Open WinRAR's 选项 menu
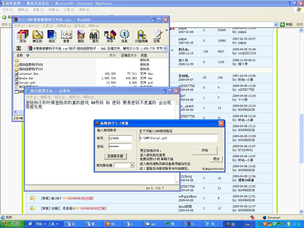Image resolution: width=304 pixels, height=228 pixels. pyautogui.click(x=79, y=26)
